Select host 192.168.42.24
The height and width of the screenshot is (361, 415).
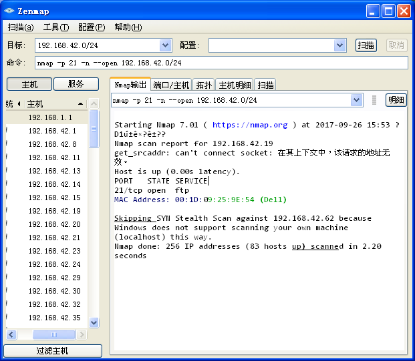[47, 264]
